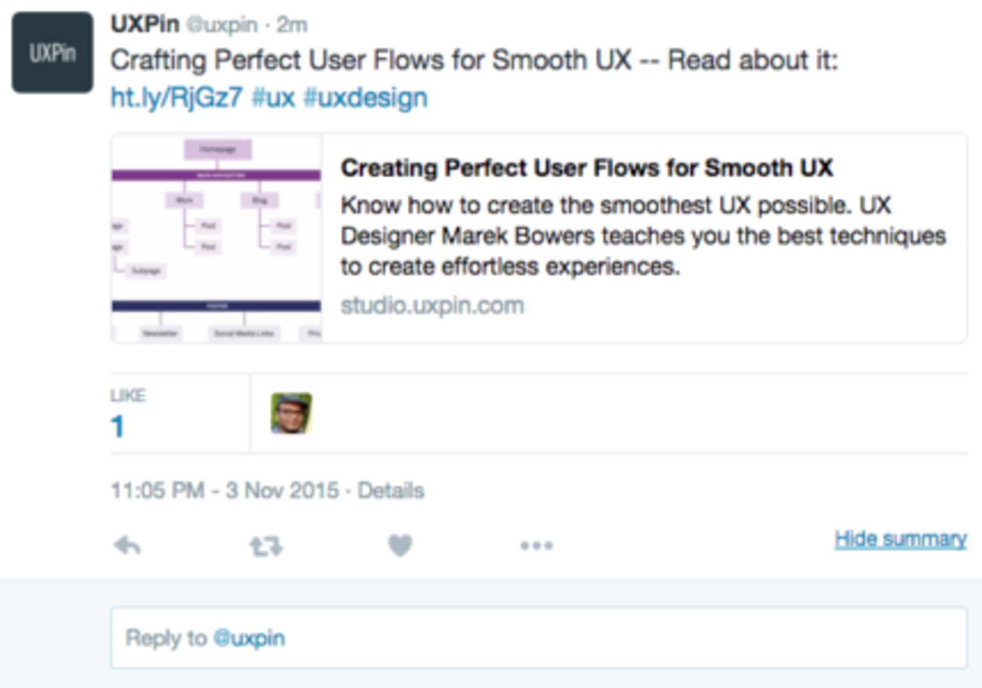Click the studio.uxpin.com domain link
The height and width of the screenshot is (688, 982).
point(432,306)
